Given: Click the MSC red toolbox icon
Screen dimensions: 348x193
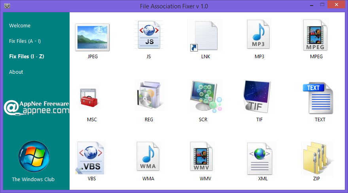Looking at the screenshot, I should (x=89, y=97).
